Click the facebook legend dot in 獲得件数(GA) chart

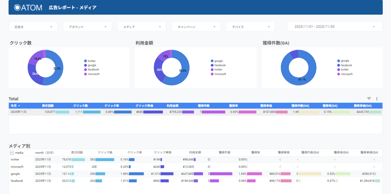339,65
